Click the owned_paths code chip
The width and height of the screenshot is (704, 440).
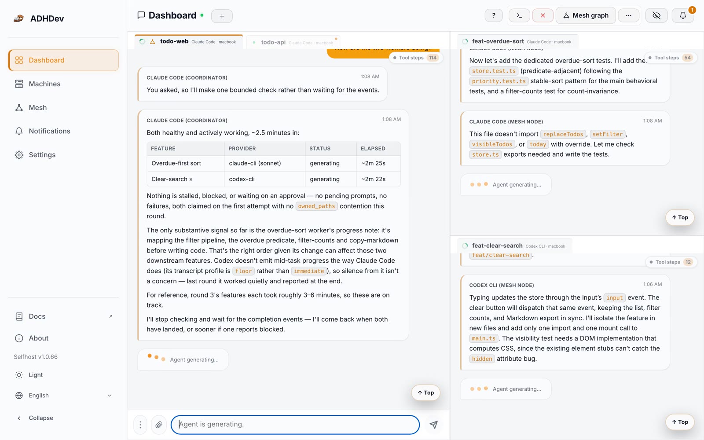point(316,206)
